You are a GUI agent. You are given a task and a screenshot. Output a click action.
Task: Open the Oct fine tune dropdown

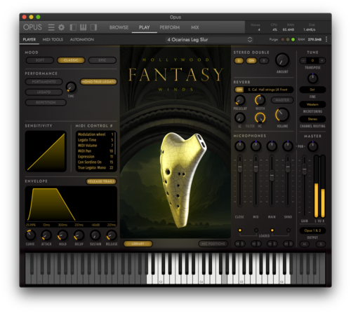click(x=312, y=90)
